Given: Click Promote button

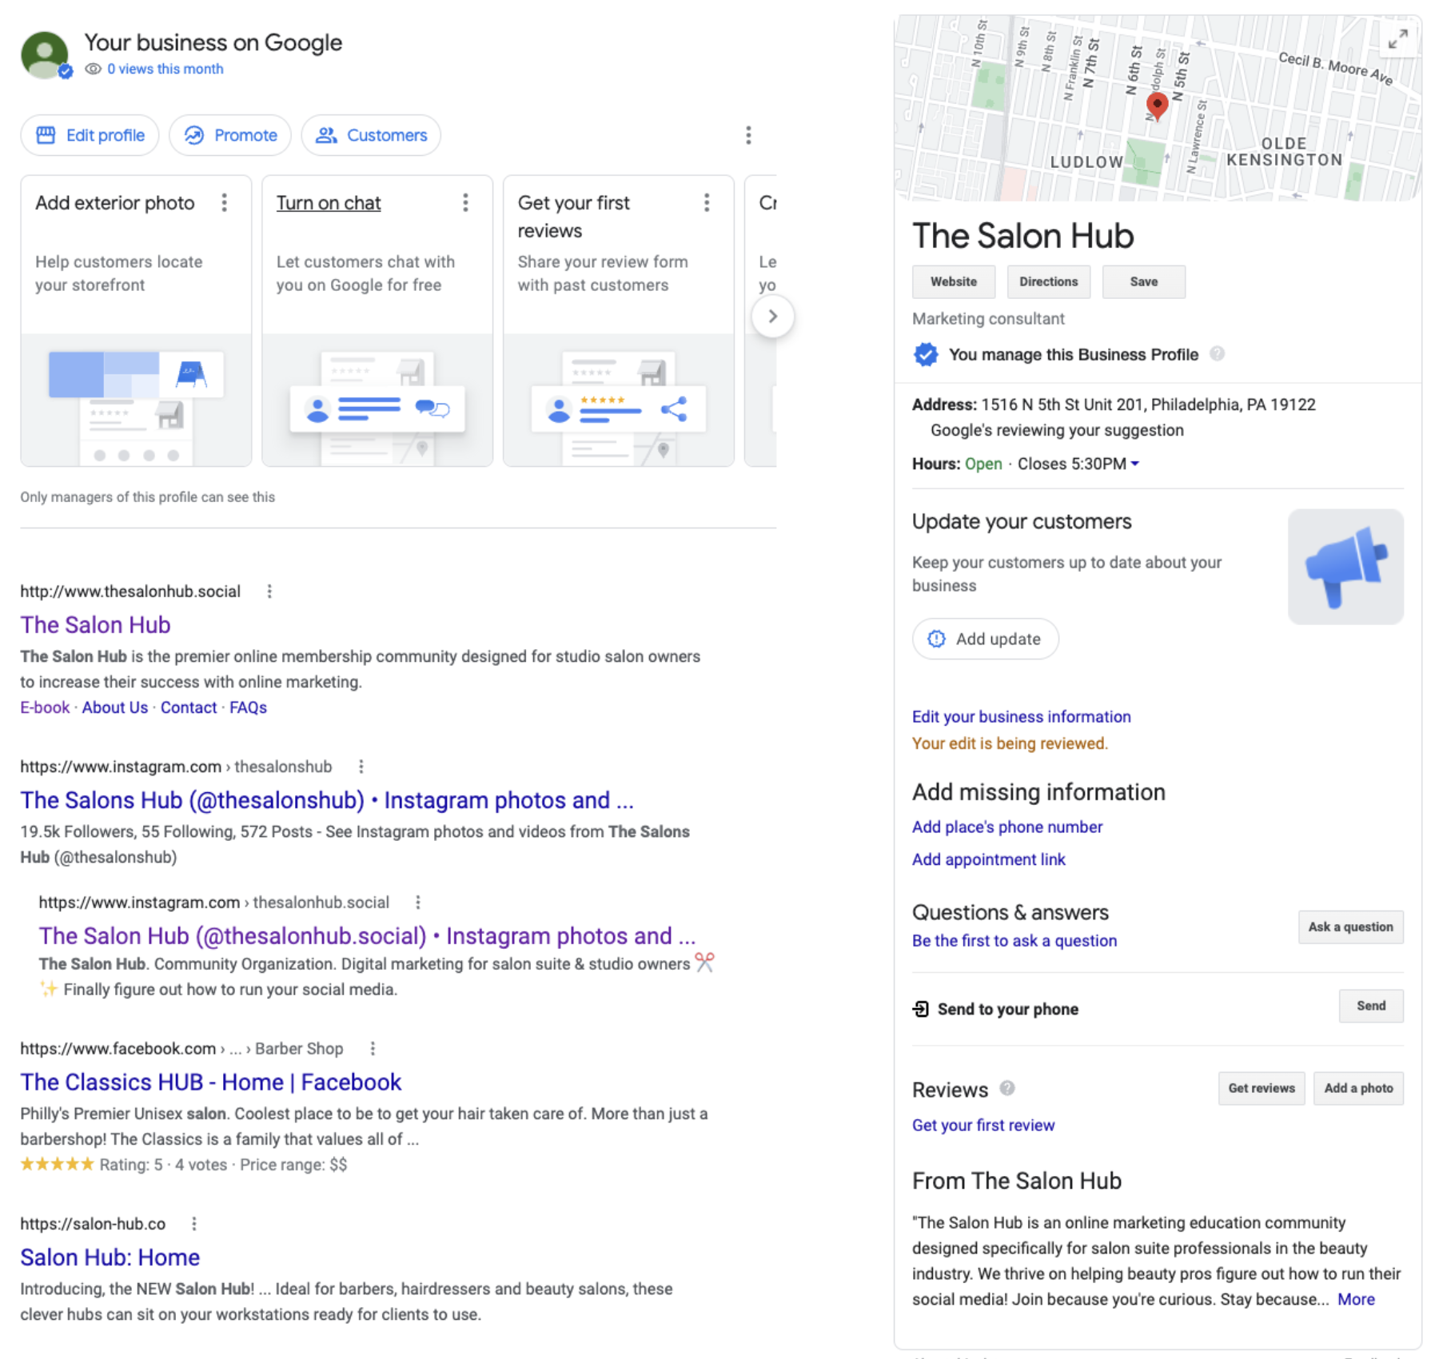Looking at the screenshot, I should tap(230, 135).
